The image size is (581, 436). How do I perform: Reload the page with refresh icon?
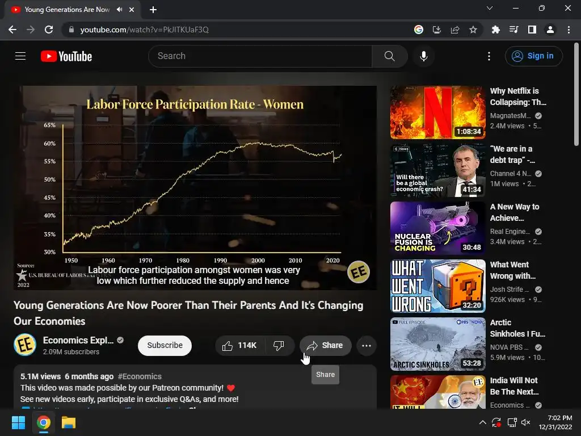click(x=49, y=30)
